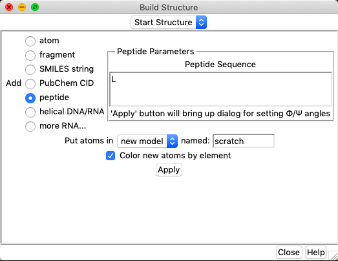
Task: Select the peptide radio button
Action: pyautogui.click(x=30, y=98)
